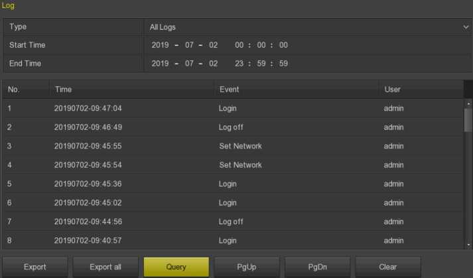
Task: Select log row number 8
Action: [232, 240]
